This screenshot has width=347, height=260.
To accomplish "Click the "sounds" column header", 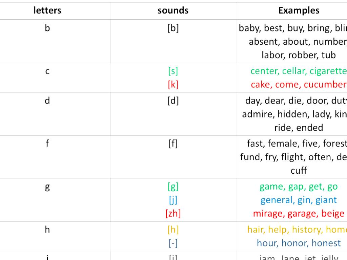I will tap(173, 10).
